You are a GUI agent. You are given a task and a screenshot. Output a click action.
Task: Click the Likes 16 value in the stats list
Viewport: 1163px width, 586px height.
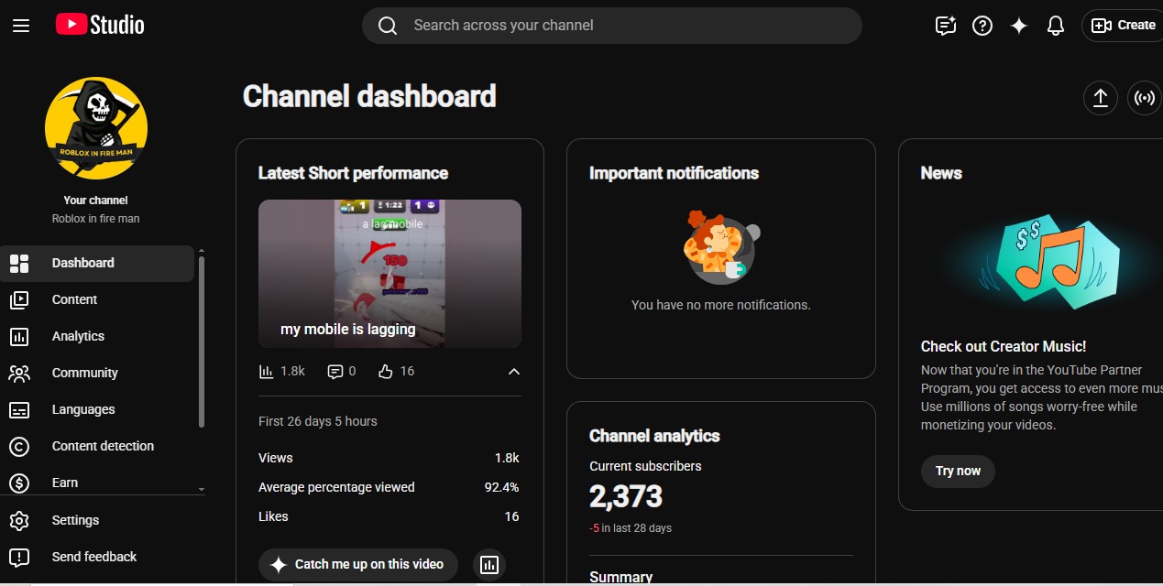512,516
